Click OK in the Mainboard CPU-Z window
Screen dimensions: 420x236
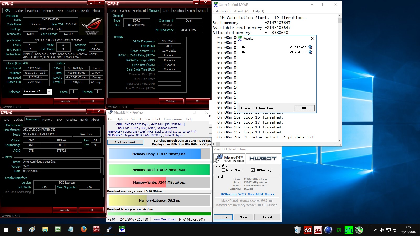91,210
